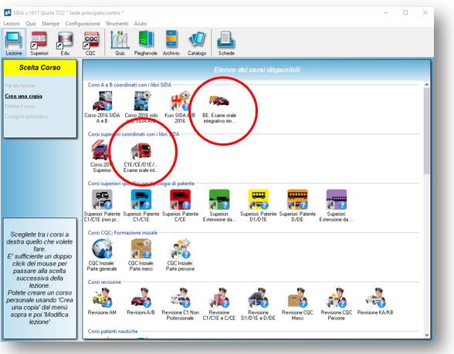Open the Configurazione menu
This screenshot has height=354, width=454.
coord(83,23)
